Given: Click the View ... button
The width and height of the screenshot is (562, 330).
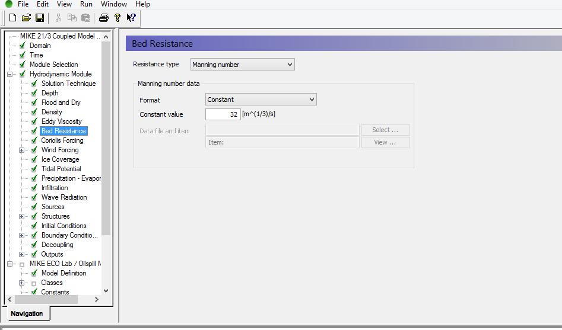Looking at the screenshot, I should [x=385, y=142].
